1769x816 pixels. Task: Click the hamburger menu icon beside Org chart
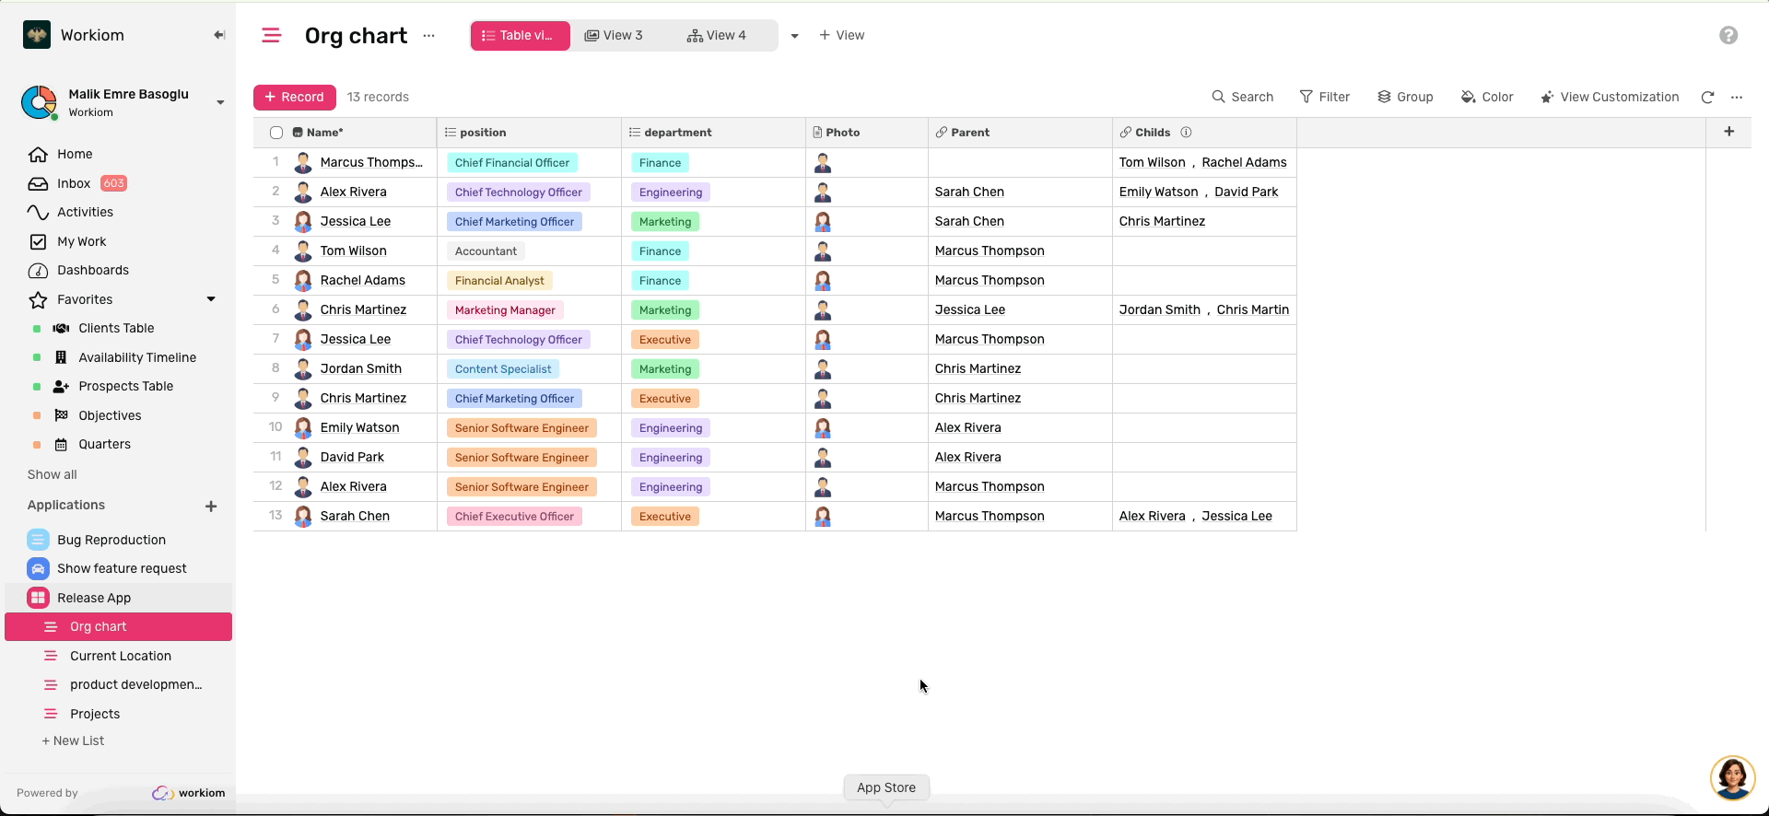pyautogui.click(x=271, y=35)
